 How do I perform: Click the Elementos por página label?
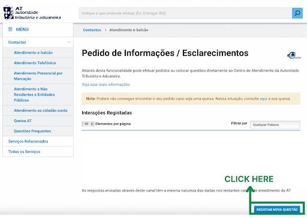click(x=113, y=124)
